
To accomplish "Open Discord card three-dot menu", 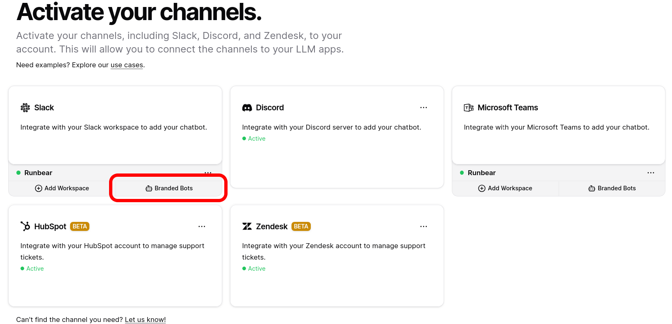I will 424,107.
